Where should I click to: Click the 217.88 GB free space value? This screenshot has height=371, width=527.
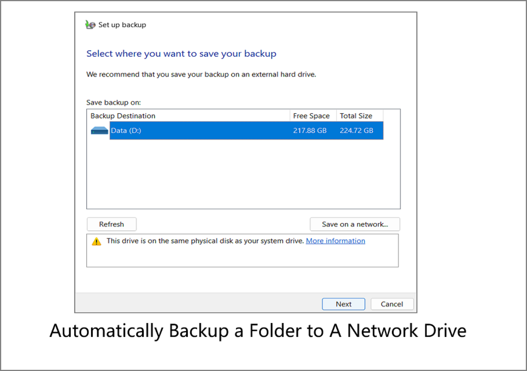pyautogui.click(x=310, y=131)
